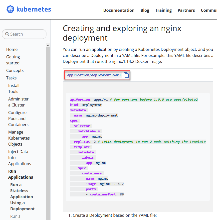Click the sidebar scroll-up arrow
Image resolution: width=217 pixels, height=220 pixels.
(x=48, y=45)
